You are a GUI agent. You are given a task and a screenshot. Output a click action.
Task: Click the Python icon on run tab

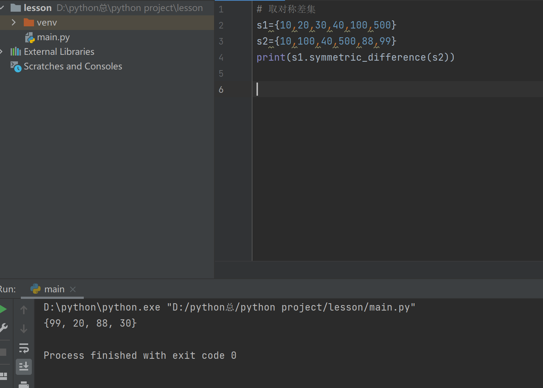tap(35, 289)
